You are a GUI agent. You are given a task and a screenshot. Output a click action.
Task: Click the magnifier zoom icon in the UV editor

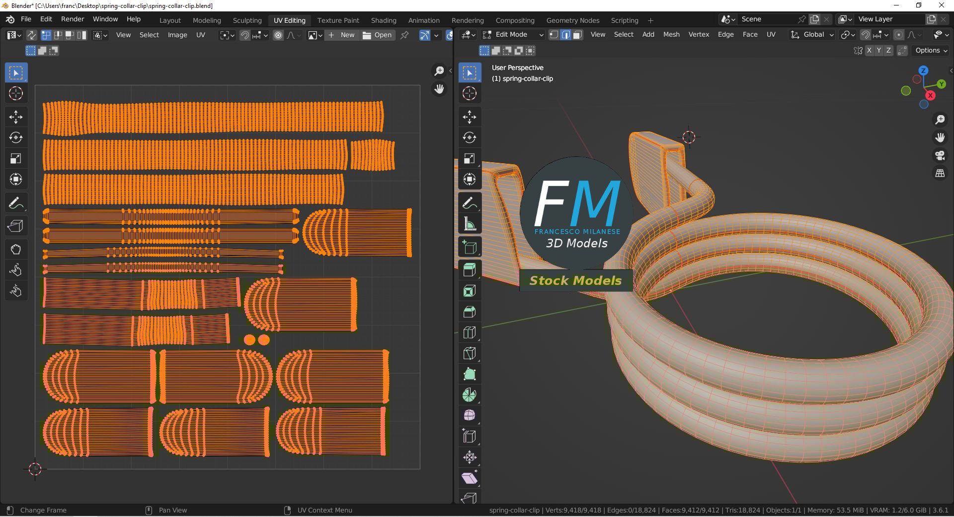click(439, 71)
